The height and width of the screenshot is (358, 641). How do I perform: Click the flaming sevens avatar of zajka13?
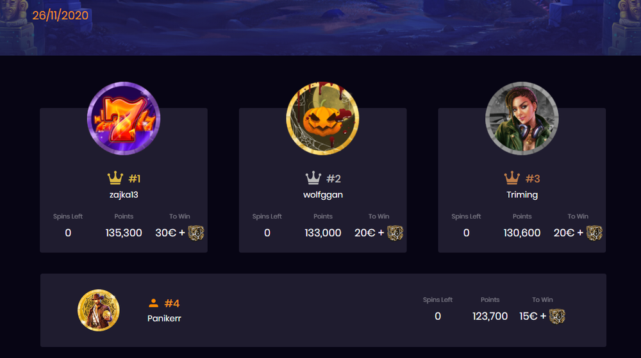coord(124,118)
